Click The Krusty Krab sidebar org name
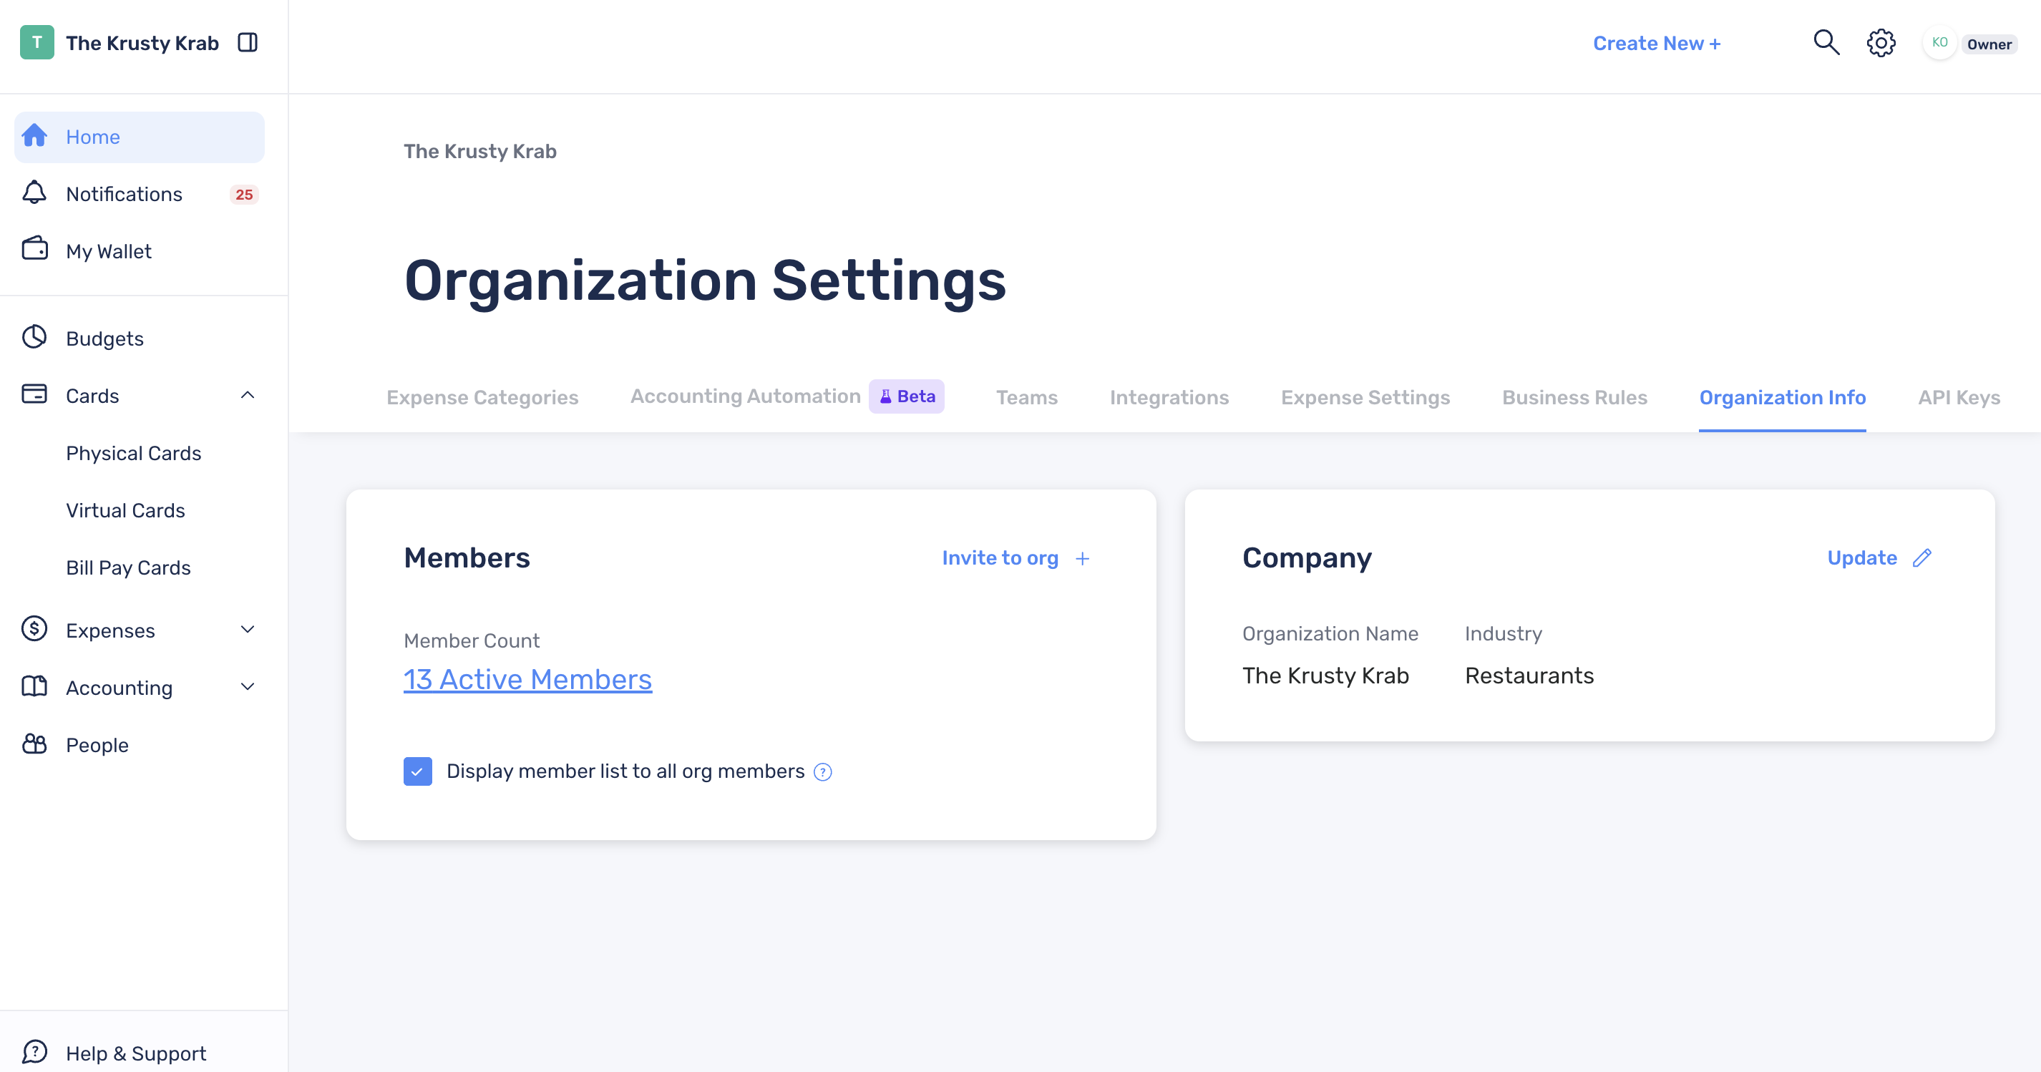 pyautogui.click(x=142, y=43)
